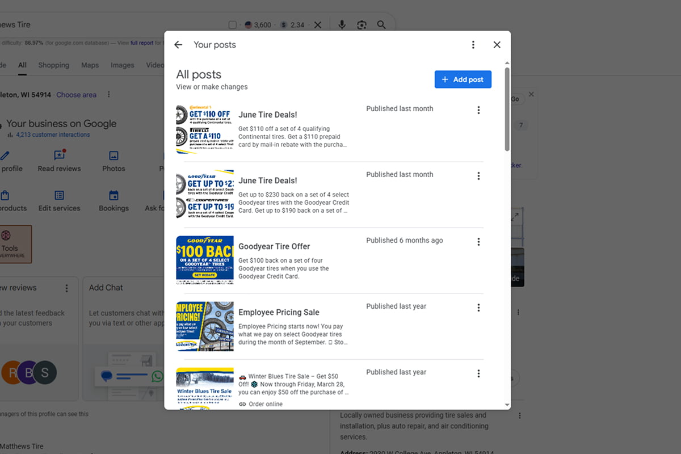Open Read reviews in business panel
Image resolution: width=681 pixels, height=454 pixels.
pos(59,162)
